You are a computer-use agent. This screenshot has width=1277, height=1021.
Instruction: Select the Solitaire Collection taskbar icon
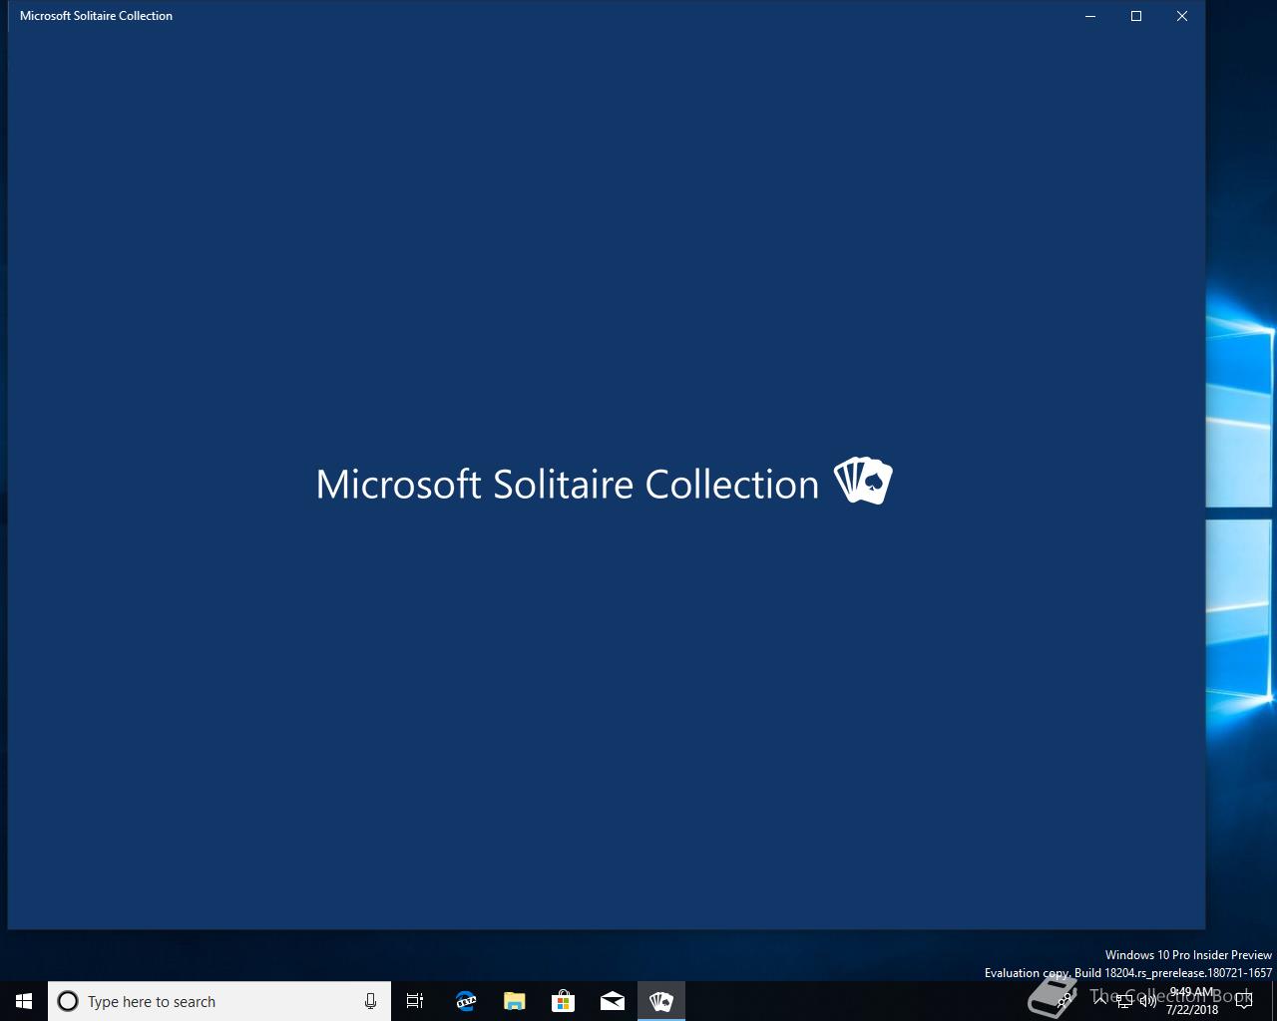click(x=660, y=1001)
